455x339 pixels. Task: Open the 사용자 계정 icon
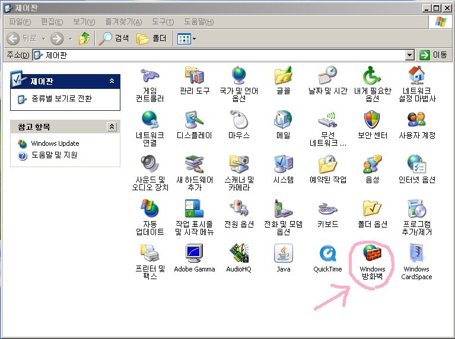point(416,119)
